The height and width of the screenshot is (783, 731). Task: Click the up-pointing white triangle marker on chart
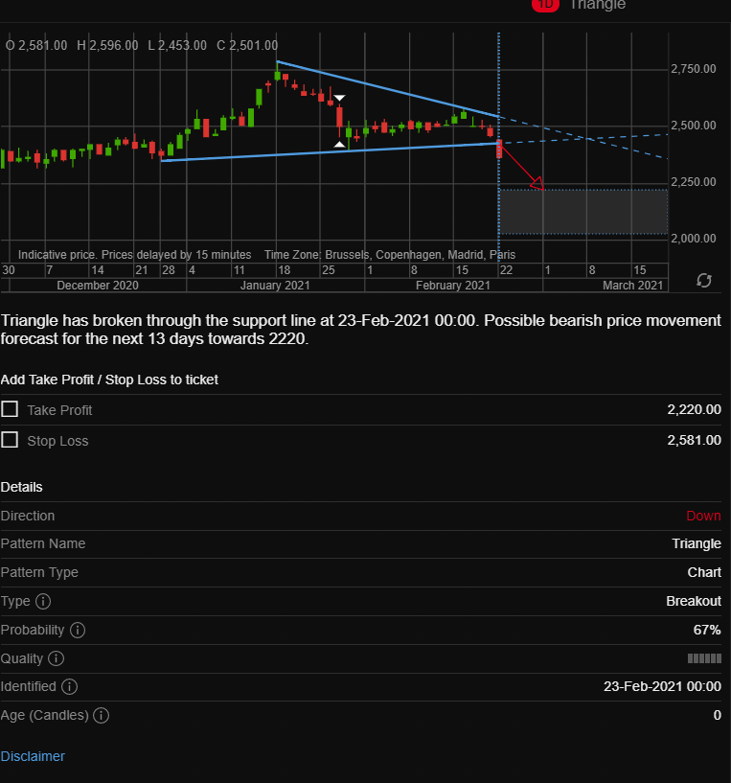click(x=339, y=145)
